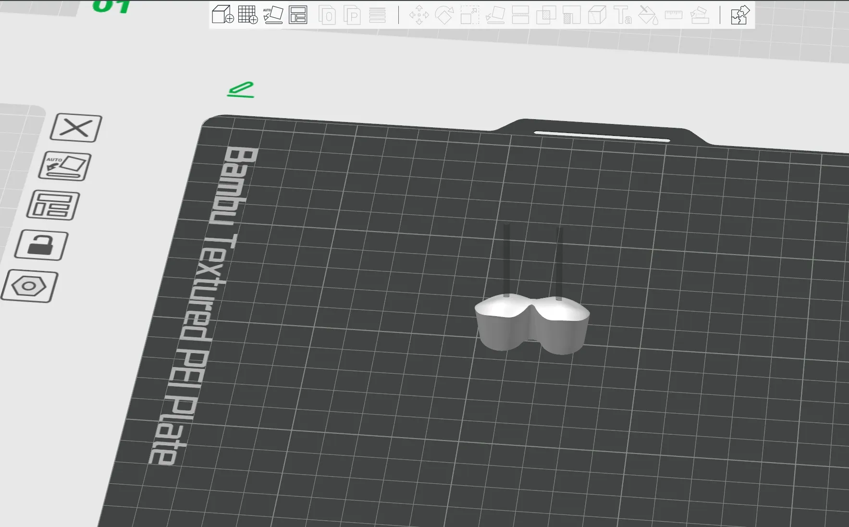The width and height of the screenshot is (849, 527).
Task: Click the Split to Parts icon
Action: point(352,15)
